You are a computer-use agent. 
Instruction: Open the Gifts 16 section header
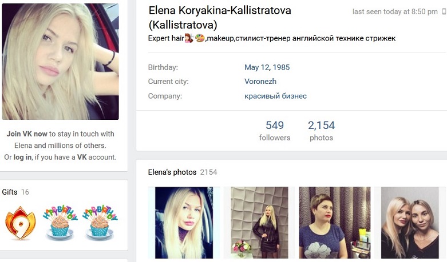[15, 192]
